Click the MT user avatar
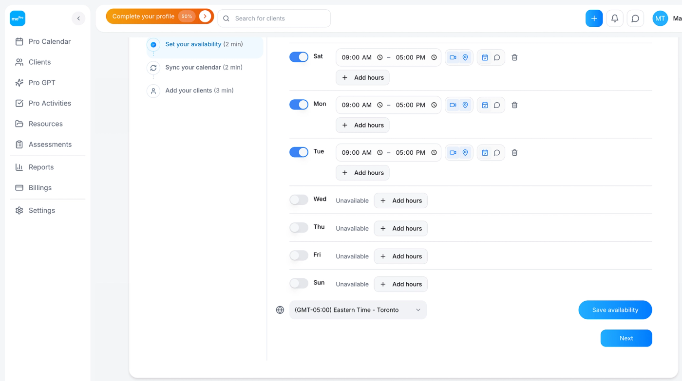Image resolution: width=682 pixels, height=381 pixels. coord(660,18)
